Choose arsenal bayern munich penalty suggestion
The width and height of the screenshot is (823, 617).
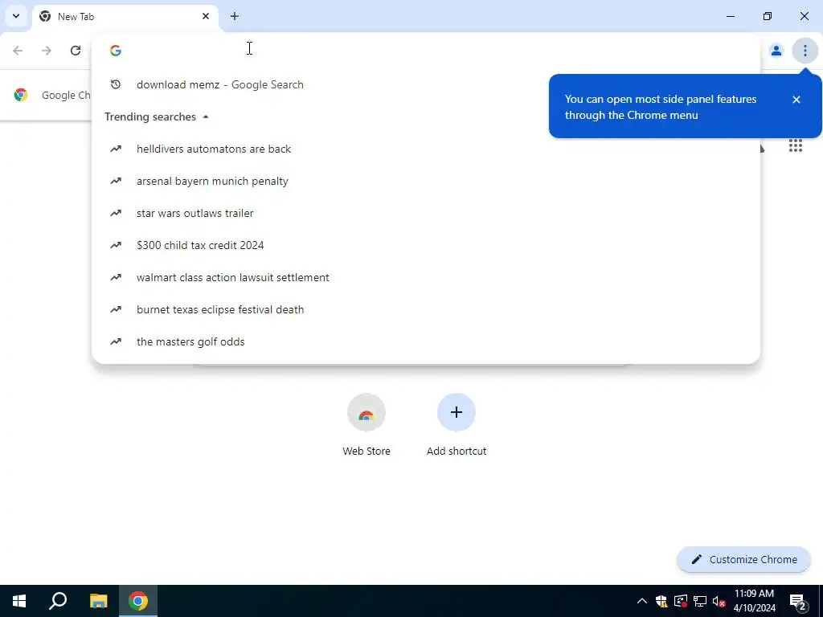tap(426, 181)
